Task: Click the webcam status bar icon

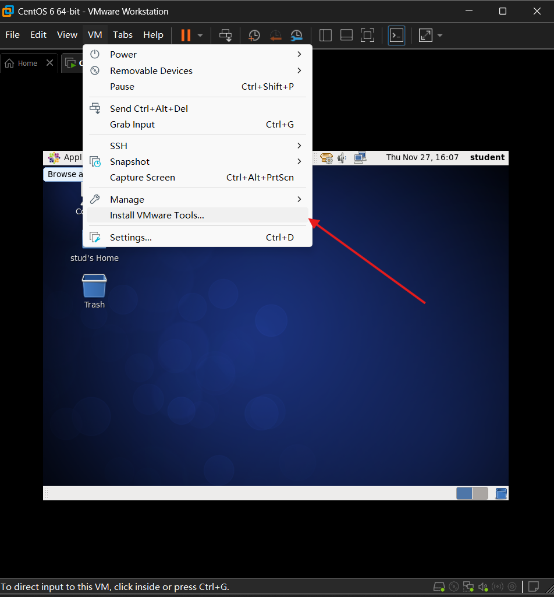Action: click(x=512, y=587)
